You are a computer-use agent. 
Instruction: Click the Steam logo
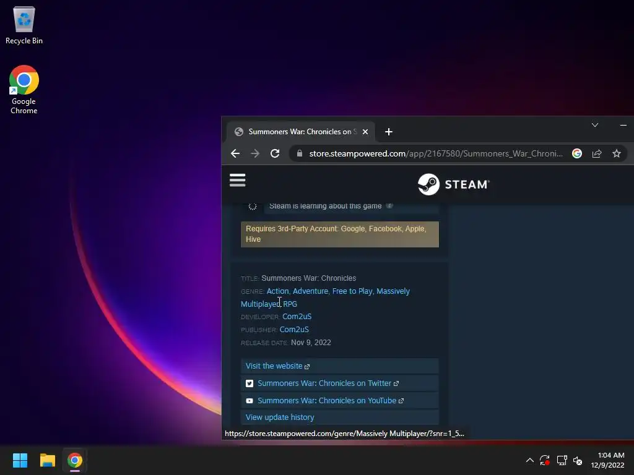click(454, 184)
